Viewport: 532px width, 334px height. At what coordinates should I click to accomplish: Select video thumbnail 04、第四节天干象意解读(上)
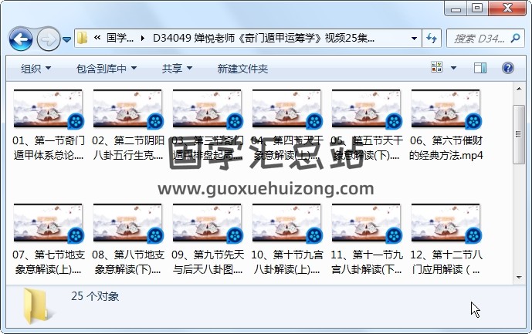[x=286, y=110]
